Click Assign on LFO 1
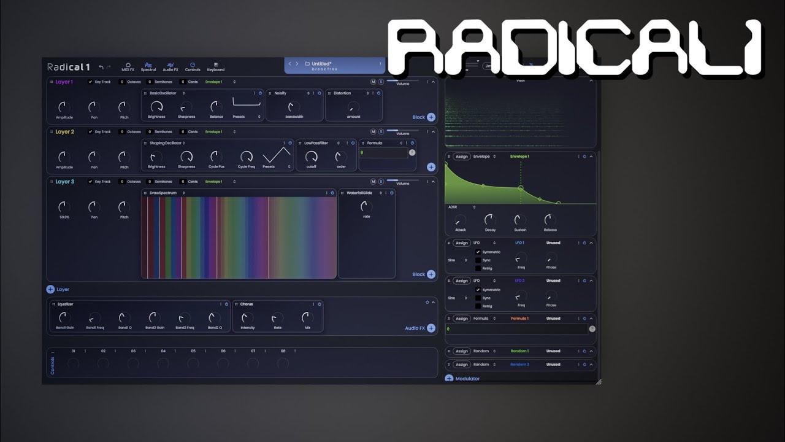Image resolution: width=785 pixels, height=442 pixels. [x=462, y=243]
